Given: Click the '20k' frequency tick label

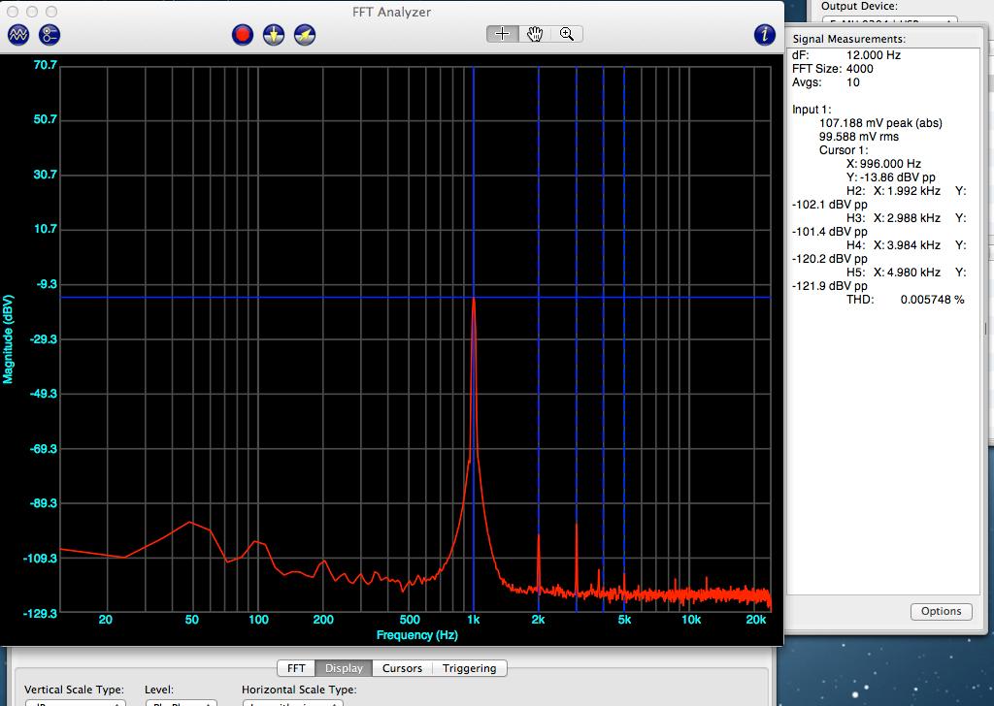Looking at the screenshot, I should [755, 620].
